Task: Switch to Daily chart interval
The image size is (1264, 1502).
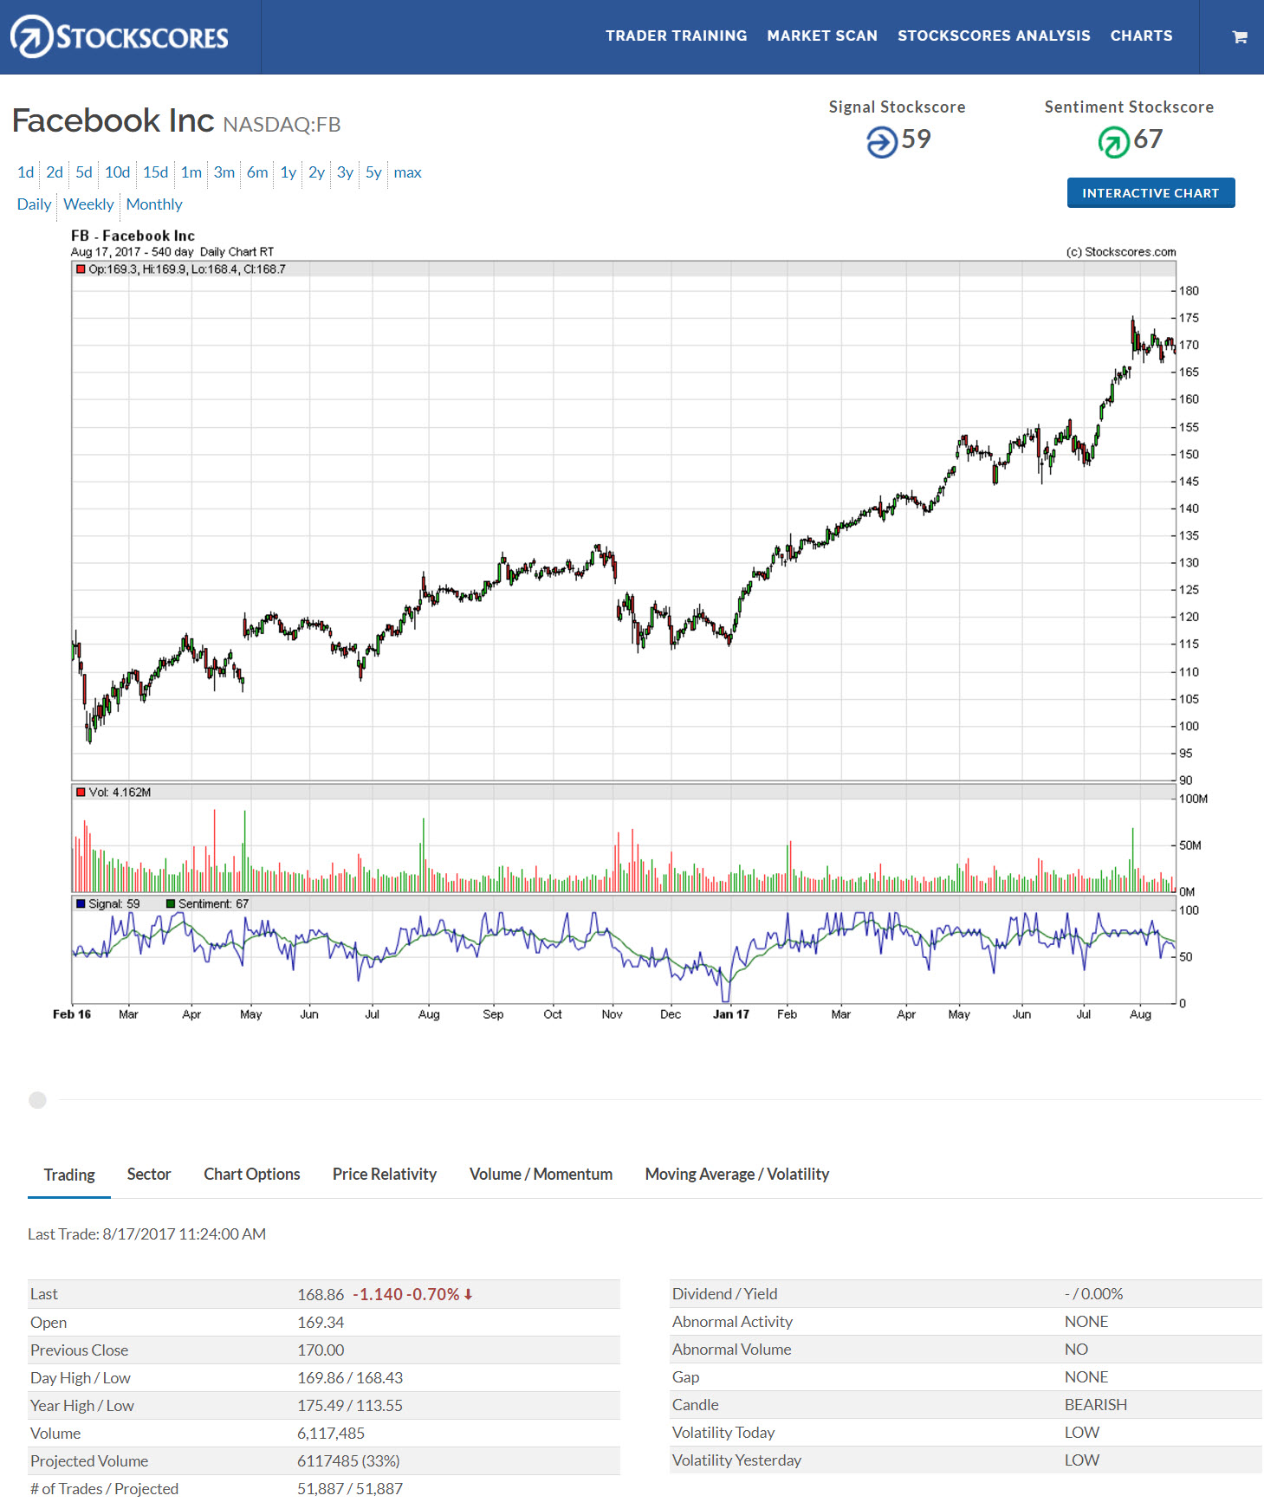Action: click(34, 204)
